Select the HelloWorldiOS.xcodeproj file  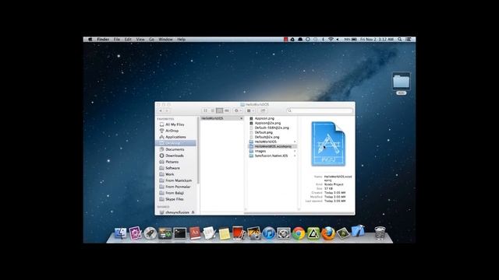(x=272, y=146)
